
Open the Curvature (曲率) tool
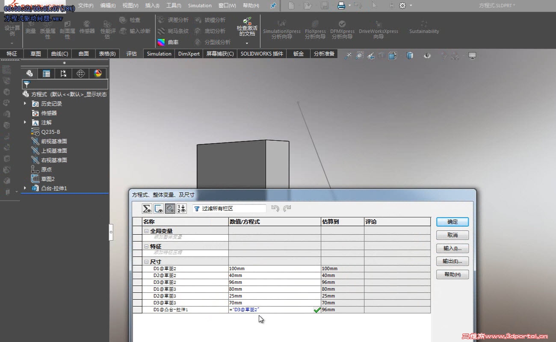click(x=168, y=42)
